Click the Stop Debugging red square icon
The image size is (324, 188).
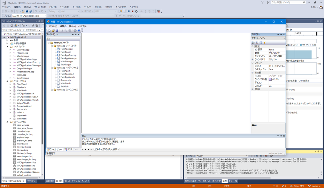point(132,11)
